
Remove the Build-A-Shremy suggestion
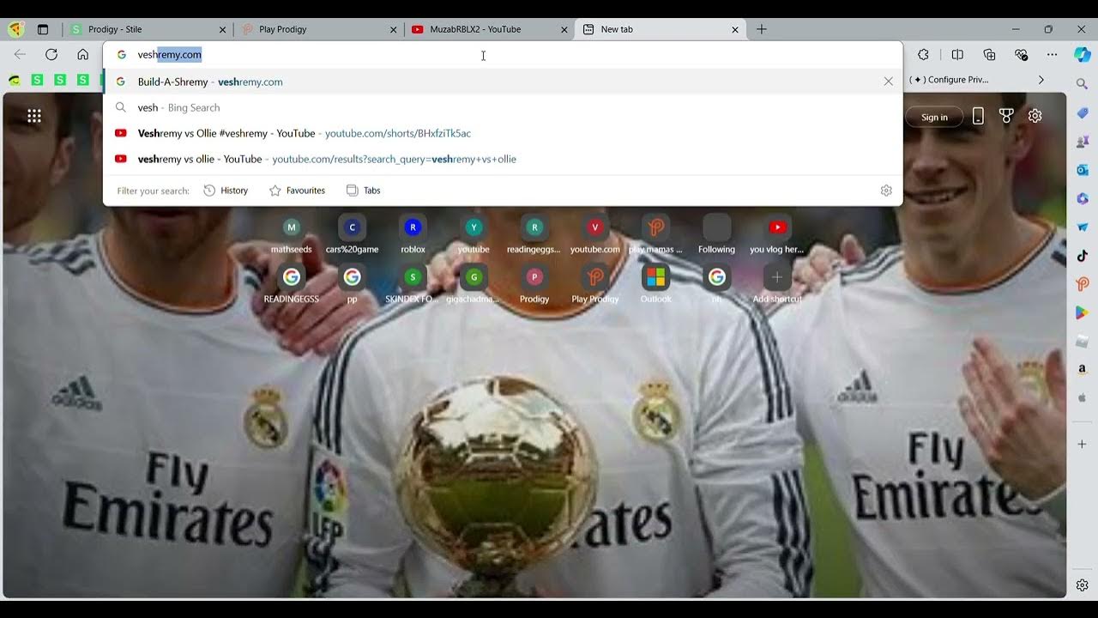889,82
